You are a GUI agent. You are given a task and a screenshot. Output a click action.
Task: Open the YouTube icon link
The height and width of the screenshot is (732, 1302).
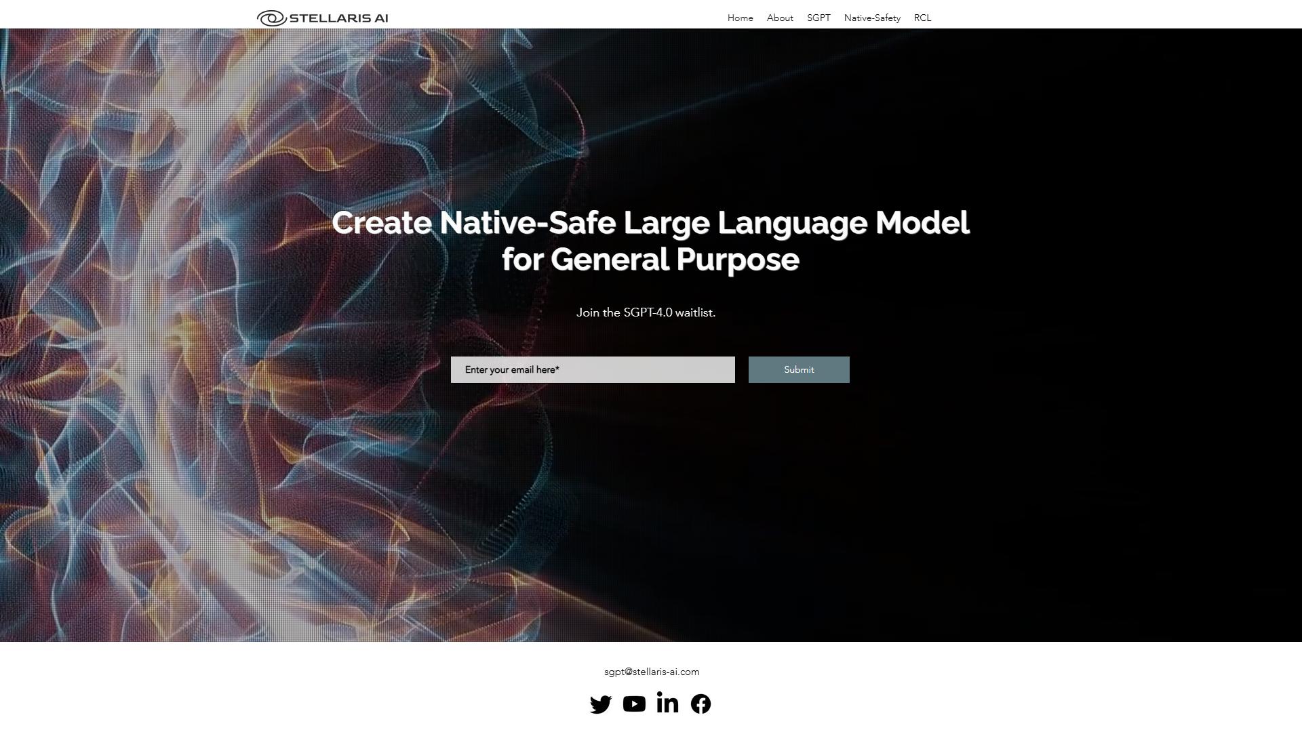click(x=634, y=704)
